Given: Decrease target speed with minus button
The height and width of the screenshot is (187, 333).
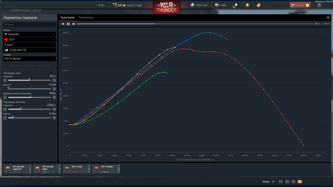Looking at the screenshot, I should point(5,80).
